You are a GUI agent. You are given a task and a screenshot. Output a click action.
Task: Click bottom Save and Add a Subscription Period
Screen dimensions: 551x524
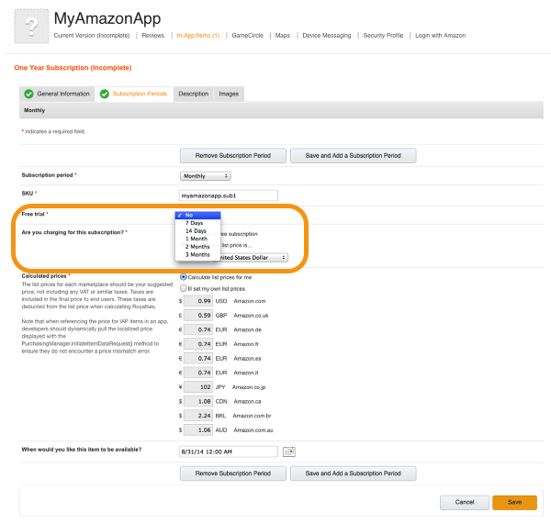[x=354, y=474]
